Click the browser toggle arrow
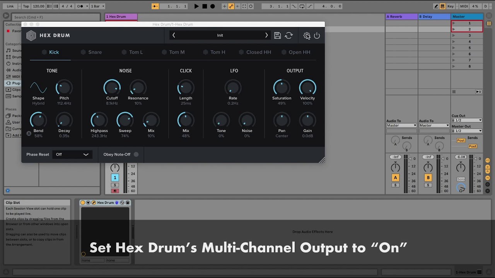This screenshot has width=495, height=278. (6, 16)
